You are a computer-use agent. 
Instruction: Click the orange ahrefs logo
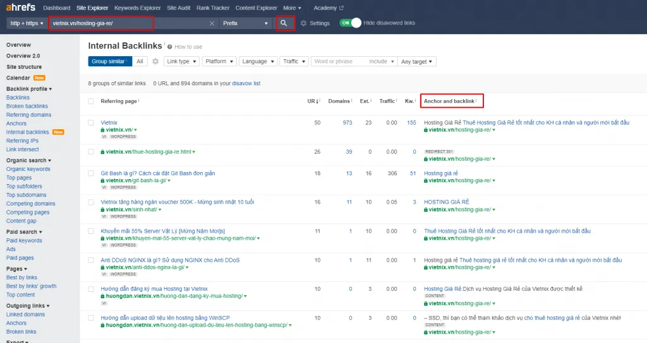pos(21,8)
